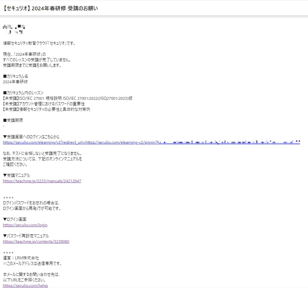The height and width of the screenshot is (288, 308).
Task: Open the teachme.jp/contents/3239080 password reset manual link
Action: [x=36, y=242]
